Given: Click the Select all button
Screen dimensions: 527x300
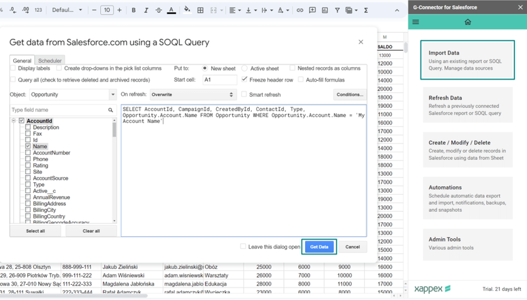Looking at the screenshot, I should 36,231.
